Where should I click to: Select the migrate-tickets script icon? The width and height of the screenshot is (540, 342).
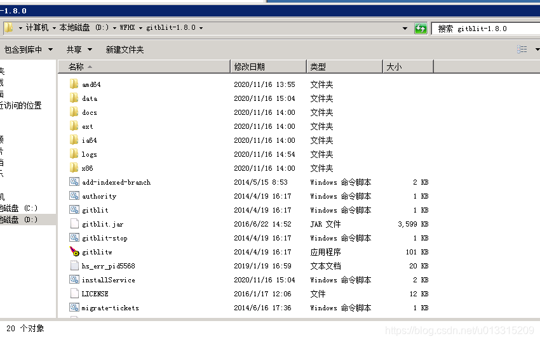[x=74, y=307]
